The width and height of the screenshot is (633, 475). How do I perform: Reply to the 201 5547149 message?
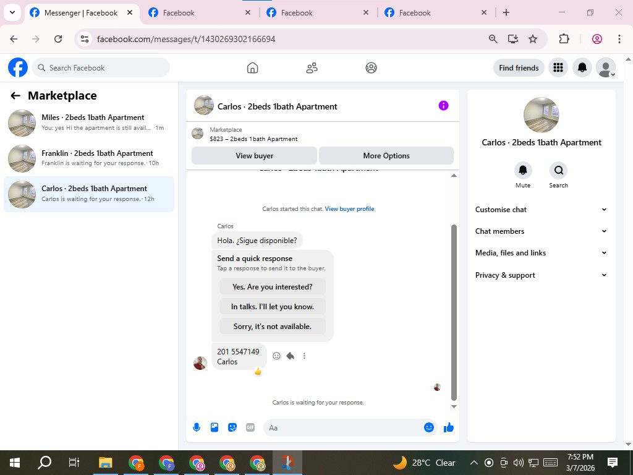[x=291, y=356]
